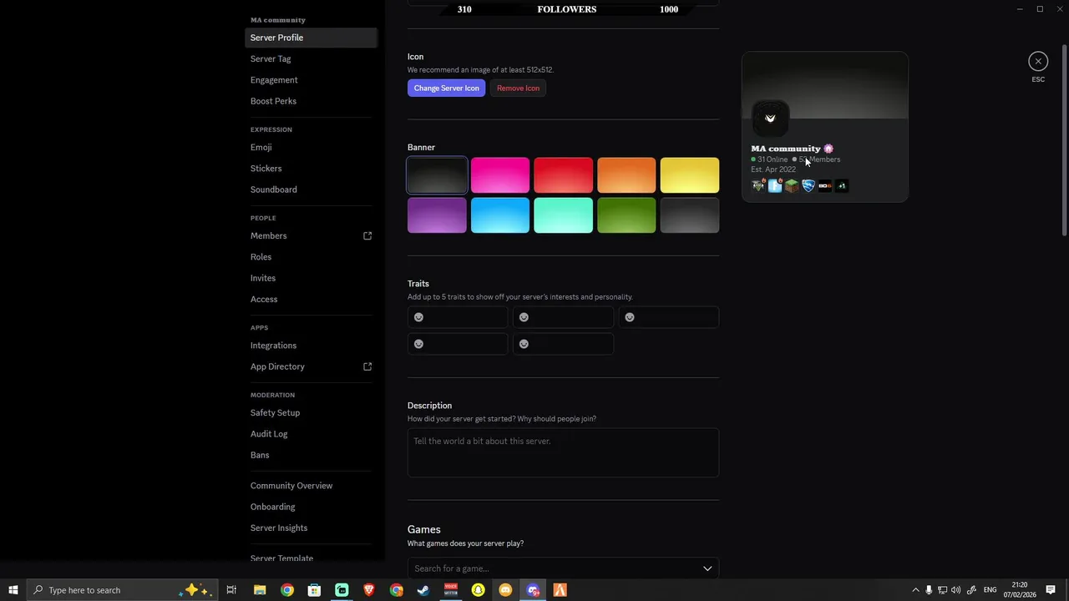This screenshot has height=601, width=1069.
Task: Click emoji icon in first trait slot
Action: point(419,317)
